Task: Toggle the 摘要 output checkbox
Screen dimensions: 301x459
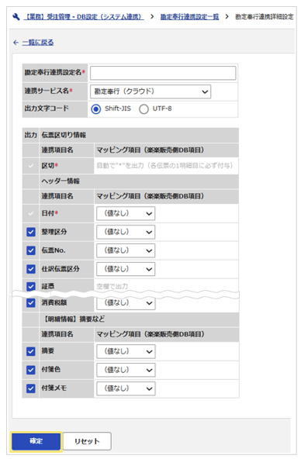Action: coord(31,351)
